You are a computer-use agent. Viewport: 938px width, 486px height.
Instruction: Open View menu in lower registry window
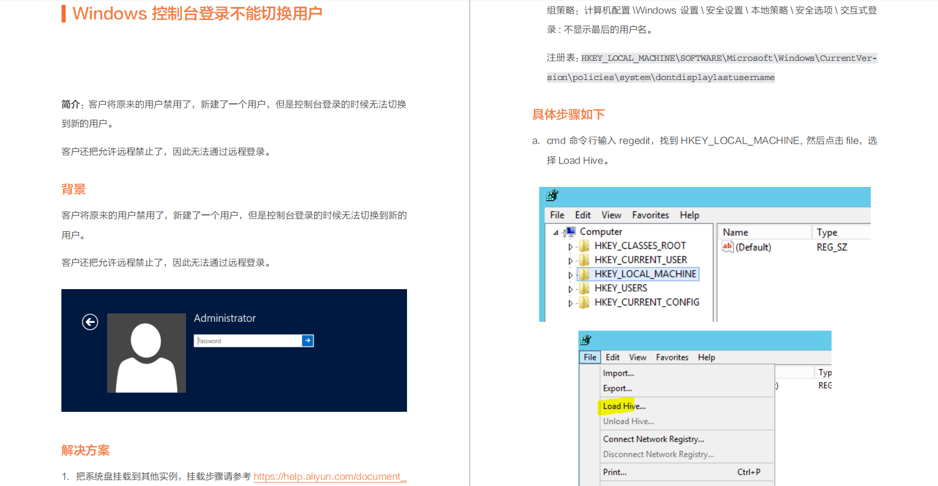(x=637, y=357)
